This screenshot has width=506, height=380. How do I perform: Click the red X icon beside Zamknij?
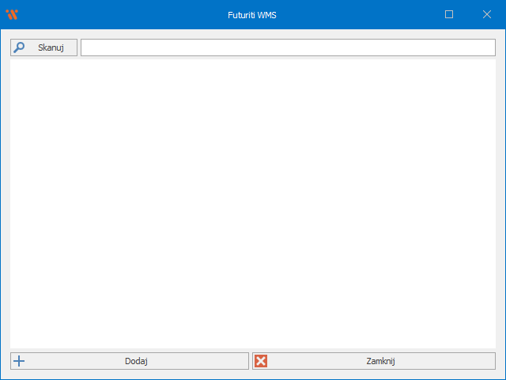click(x=261, y=361)
